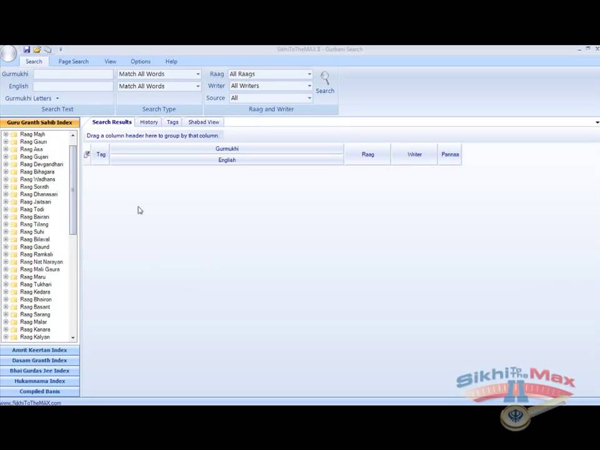Expand the Raag Ramkali tree node
This screenshot has width=600, height=450.
(x=6, y=254)
